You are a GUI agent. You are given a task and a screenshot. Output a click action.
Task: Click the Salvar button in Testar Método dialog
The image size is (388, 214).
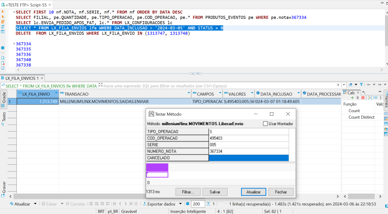(215, 192)
